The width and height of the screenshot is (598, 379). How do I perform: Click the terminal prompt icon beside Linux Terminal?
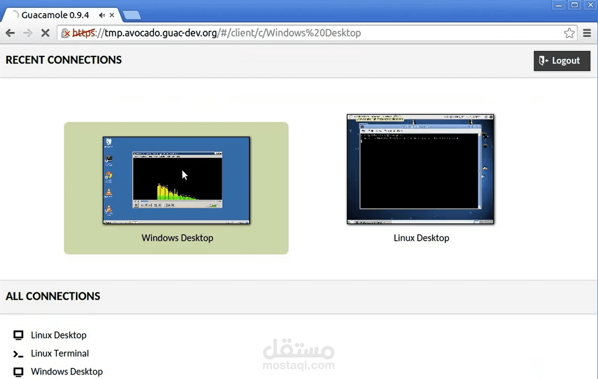click(18, 354)
